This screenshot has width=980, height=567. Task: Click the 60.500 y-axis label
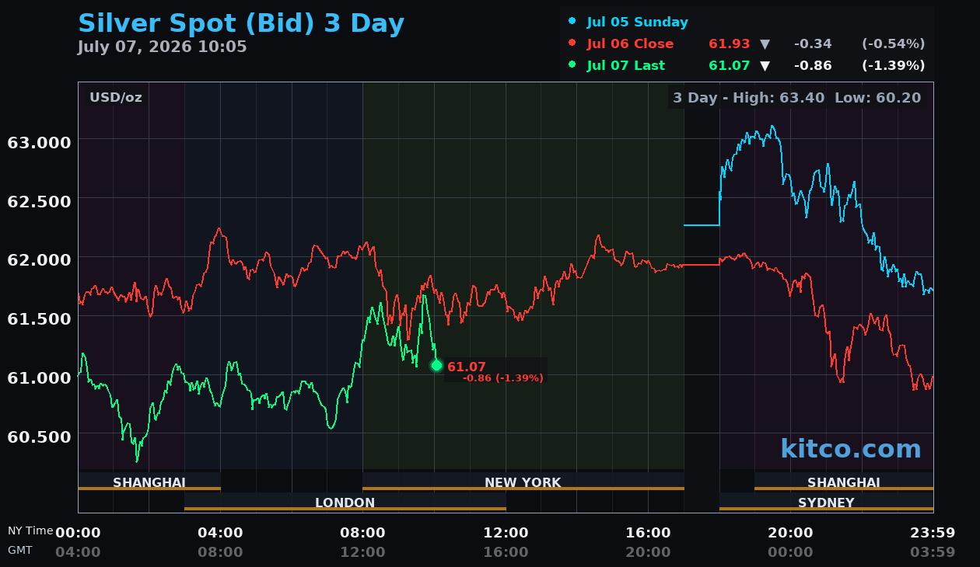point(39,437)
